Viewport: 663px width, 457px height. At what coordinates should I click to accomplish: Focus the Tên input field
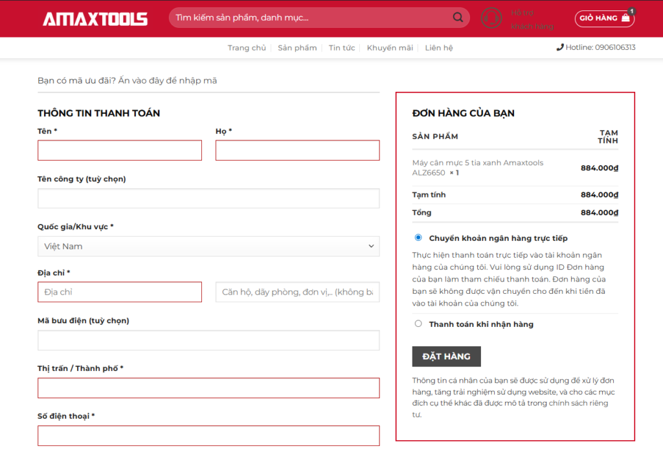coord(120,150)
